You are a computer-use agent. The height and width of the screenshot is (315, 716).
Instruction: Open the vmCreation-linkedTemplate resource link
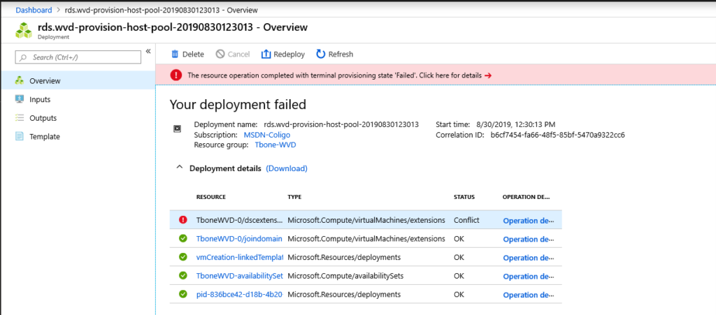coord(240,258)
